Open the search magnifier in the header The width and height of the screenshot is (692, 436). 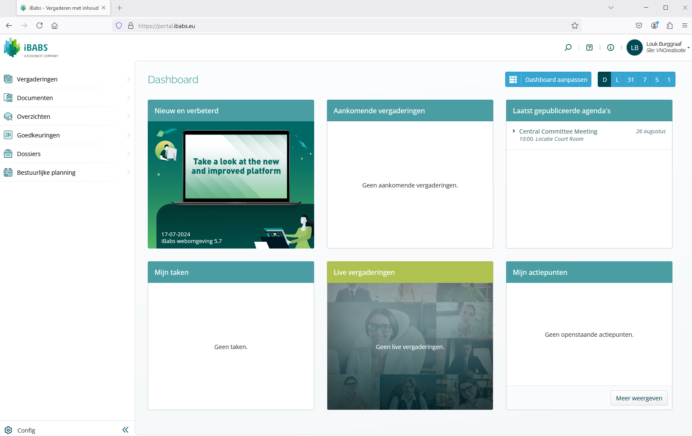pyautogui.click(x=568, y=47)
